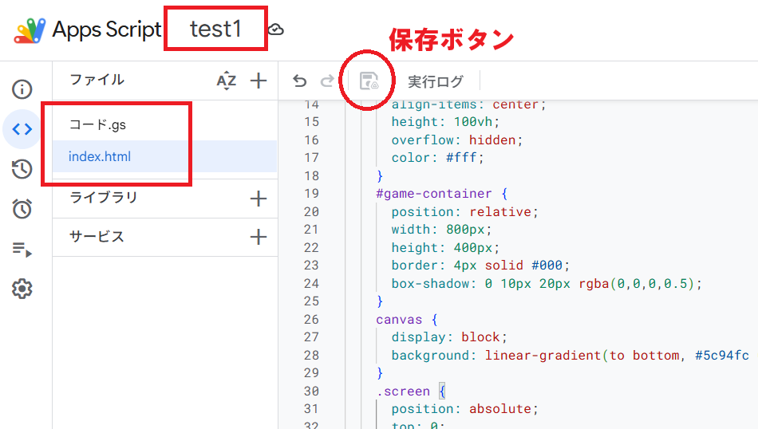The height and width of the screenshot is (429, 758).
Task: Select the index.html file
Action: (164, 156)
